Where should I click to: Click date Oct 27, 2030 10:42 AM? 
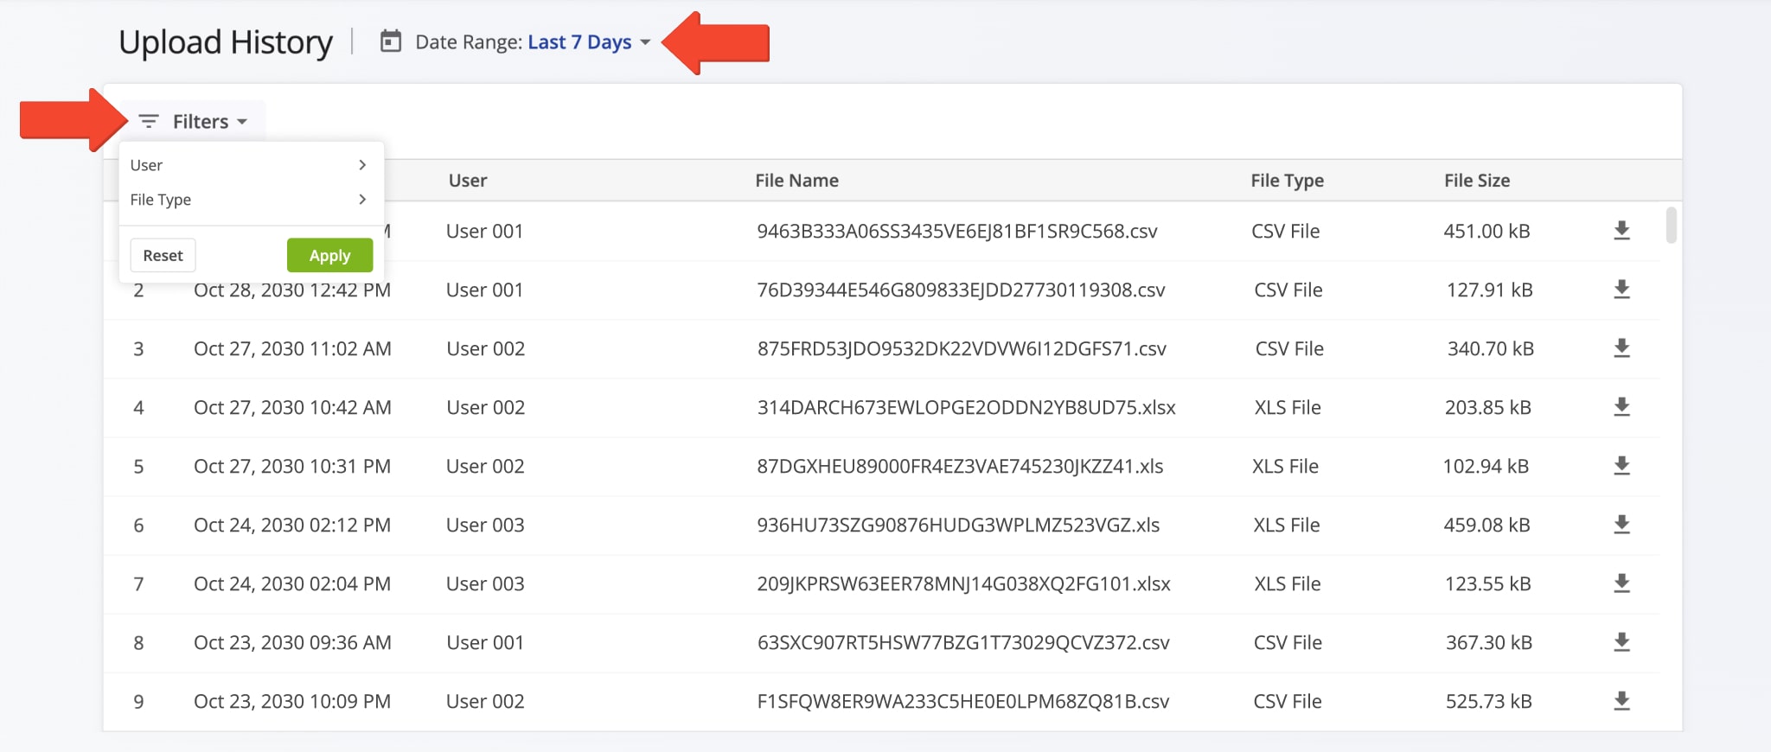point(292,408)
